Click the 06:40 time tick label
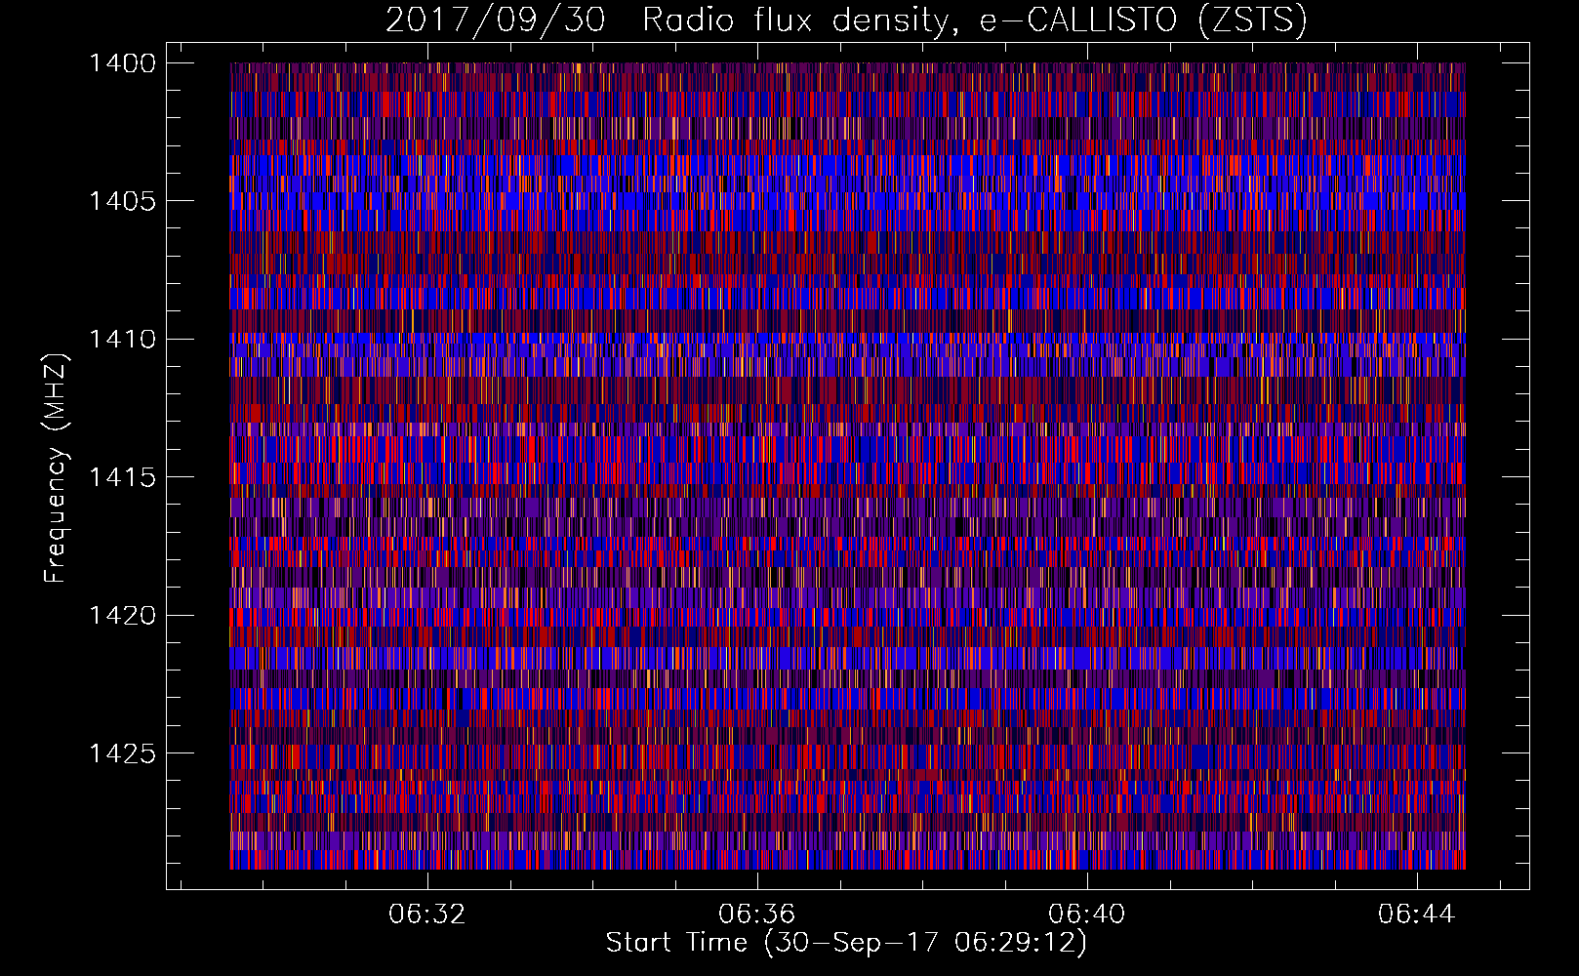The width and height of the screenshot is (1579, 976). [x=1086, y=915]
